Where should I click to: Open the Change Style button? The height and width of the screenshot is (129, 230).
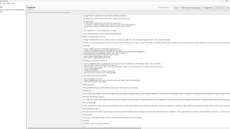[x=208, y=8]
